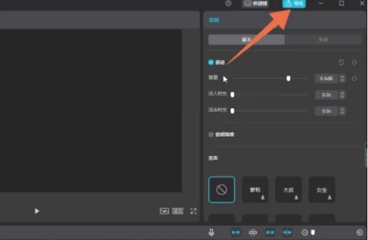368x240 pixels.
Task: Switch to the 变速 speed tab
Action: coord(323,40)
